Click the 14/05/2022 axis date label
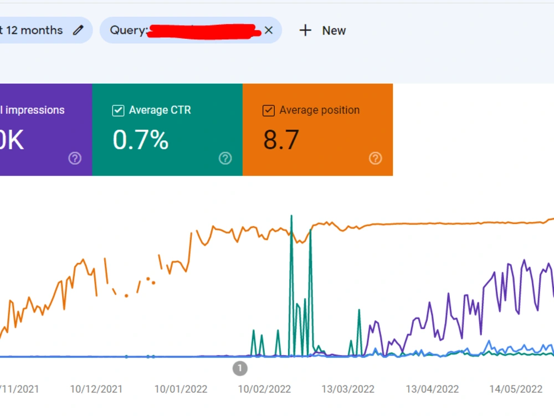 pyautogui.click(x=516, y=389)
